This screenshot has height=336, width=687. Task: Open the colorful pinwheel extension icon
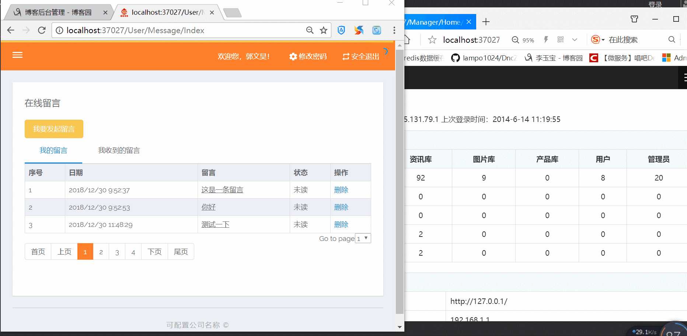(x=359, y=30)
